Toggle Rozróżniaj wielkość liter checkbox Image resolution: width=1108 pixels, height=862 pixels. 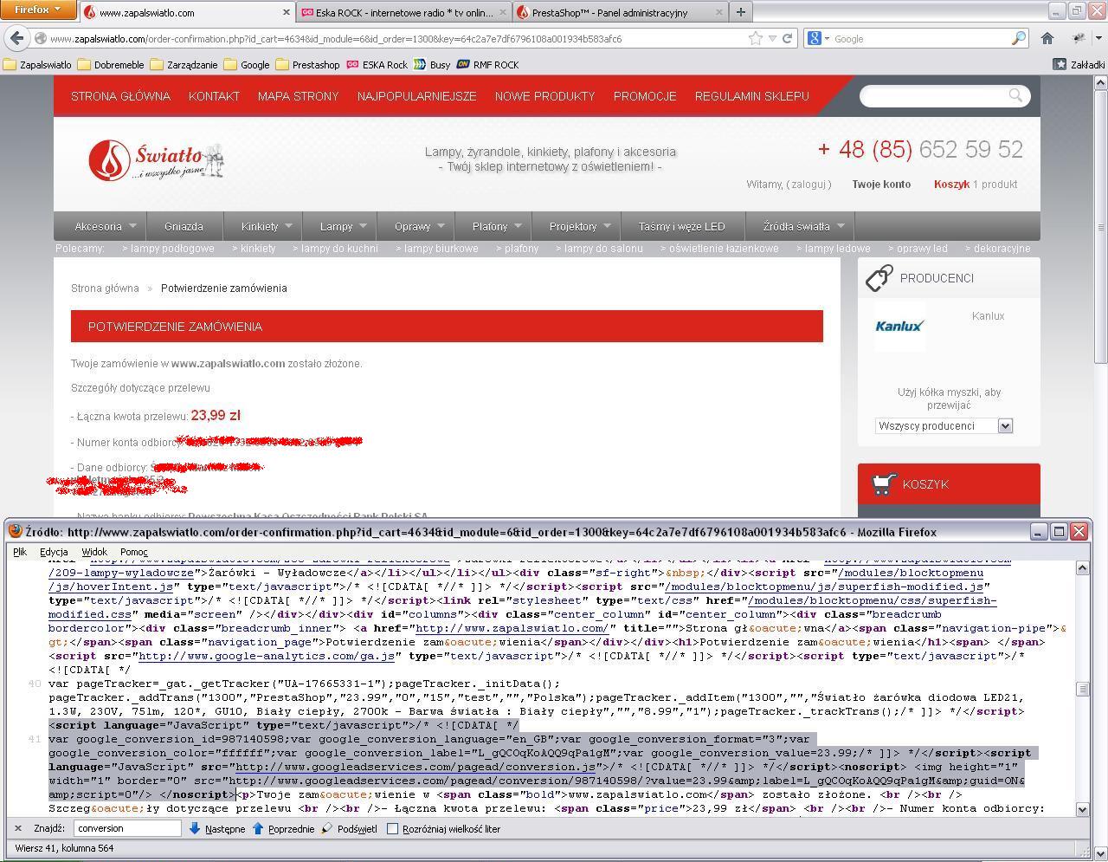[392, 829]
